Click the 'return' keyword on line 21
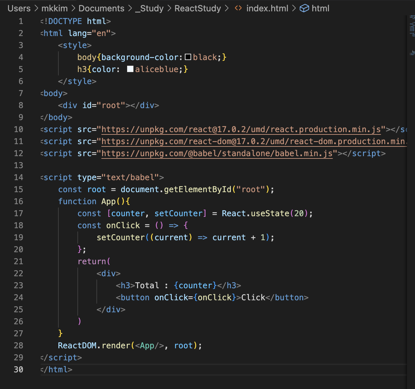 pyautogui.click(x=92, y=262)
